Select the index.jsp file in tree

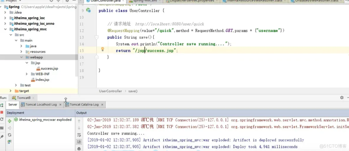[x=42, y=80]
